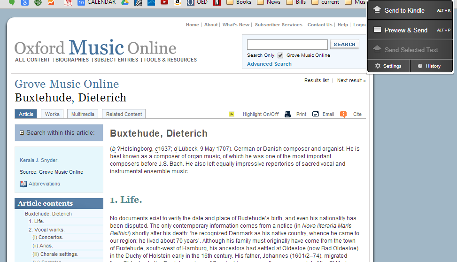Open the YouTube bookmark icon

click(x=164, y=2)
